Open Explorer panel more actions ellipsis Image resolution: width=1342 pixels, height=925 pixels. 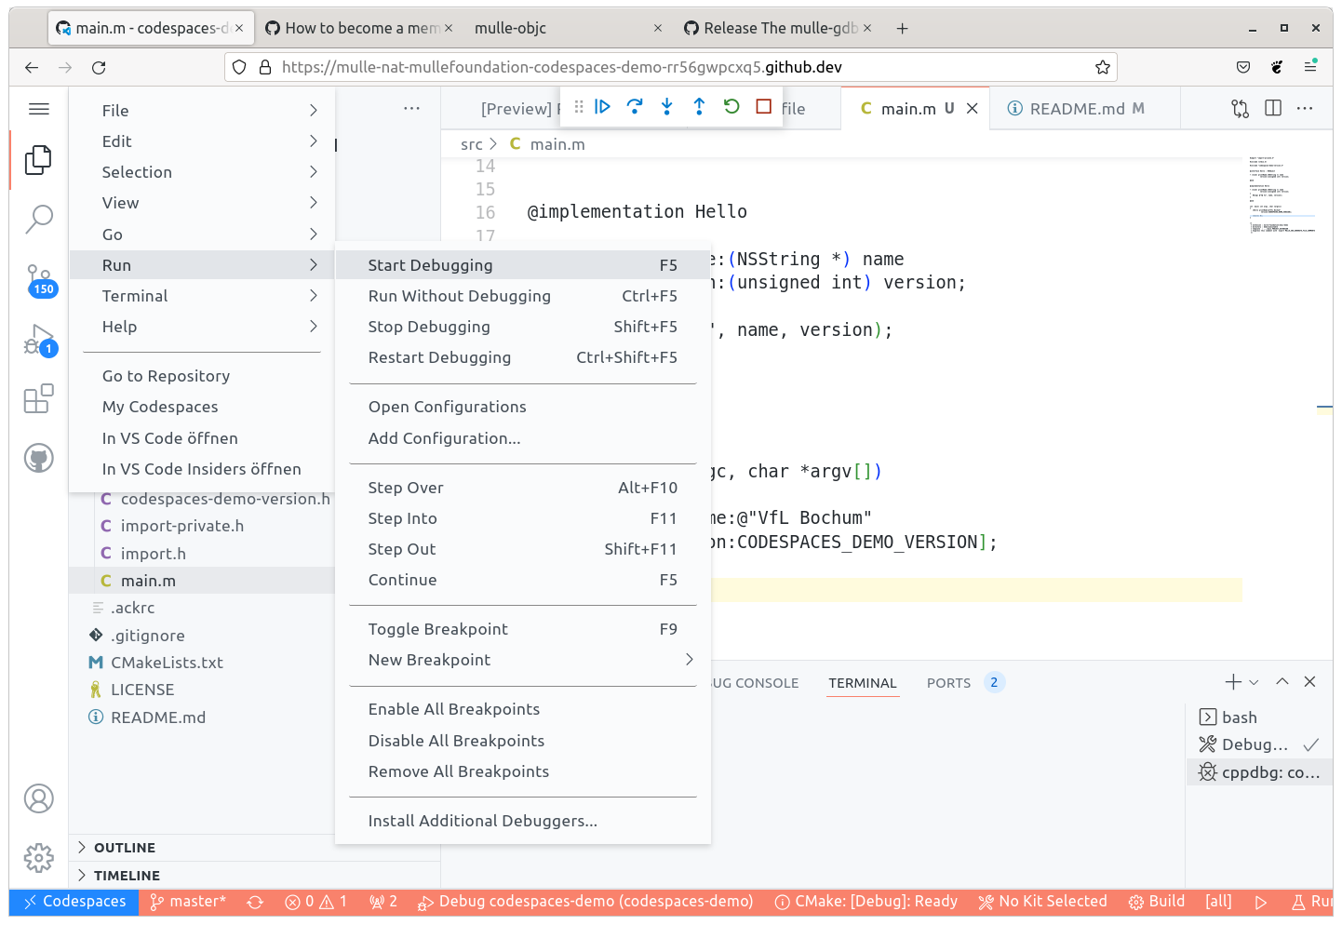411,109
